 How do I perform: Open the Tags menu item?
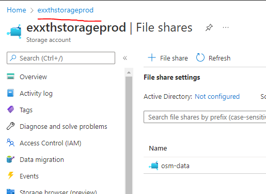coord(26,110)
